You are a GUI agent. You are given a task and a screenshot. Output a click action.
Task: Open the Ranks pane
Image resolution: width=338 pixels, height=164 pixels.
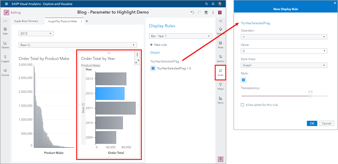[x=221, y=100]
